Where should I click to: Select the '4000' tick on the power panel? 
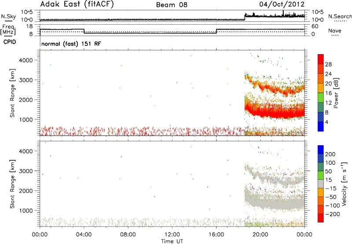26,60
